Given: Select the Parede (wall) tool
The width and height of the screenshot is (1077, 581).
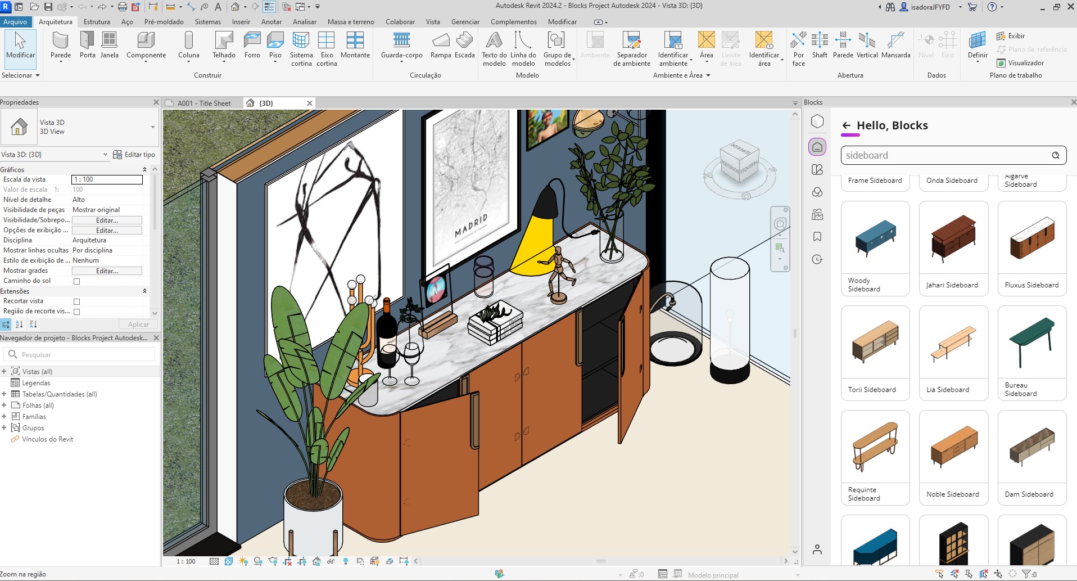Looking at the screenshot, I should tap(61, 45).
